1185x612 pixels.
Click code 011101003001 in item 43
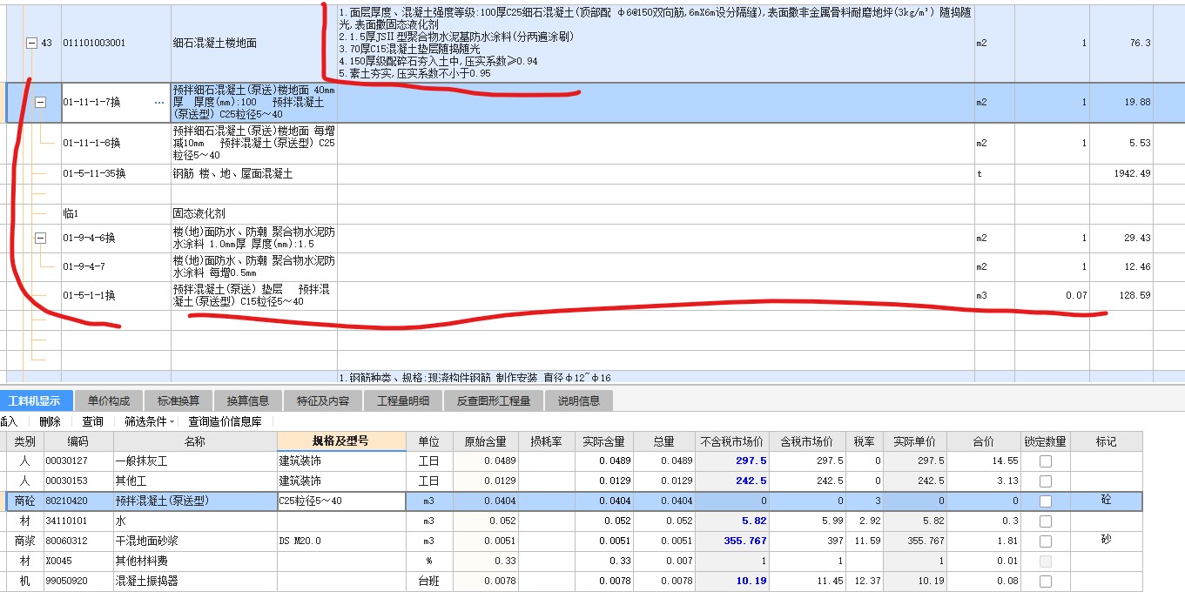93,43
